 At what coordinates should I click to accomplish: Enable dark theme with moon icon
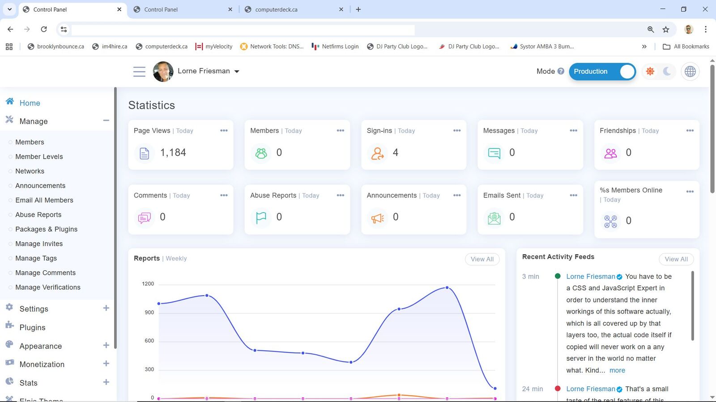pyautogui.click(x=667, y=71)
